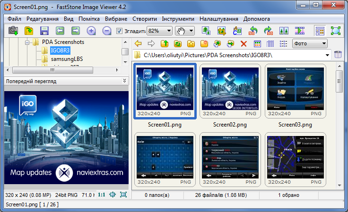
Task: Collapse the Попередній перегляд preview panel
Action: [125, 81]
